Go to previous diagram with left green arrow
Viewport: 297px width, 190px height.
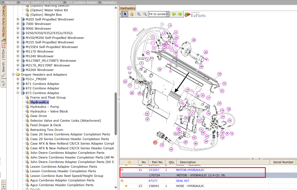pos(174,14)
